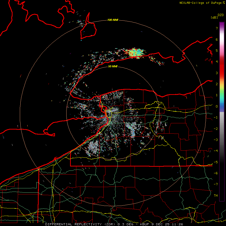Click the -1 value on the color scale
Image resolution: width=226 pixels, height=226 pixels.
pyautogui.click(x=216, y=118)
